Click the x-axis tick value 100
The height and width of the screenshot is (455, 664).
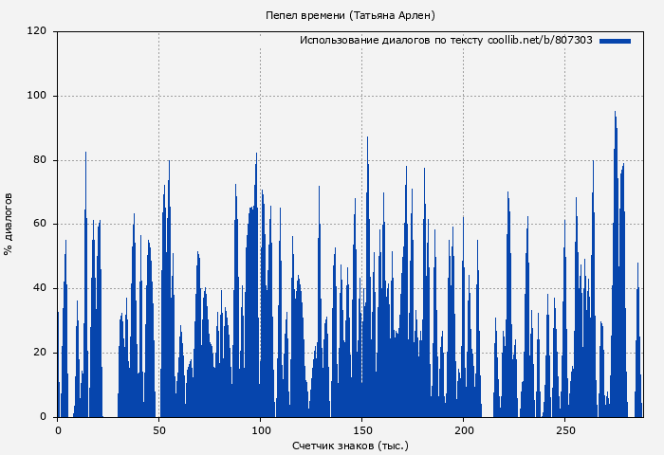(x=261, y=429)
